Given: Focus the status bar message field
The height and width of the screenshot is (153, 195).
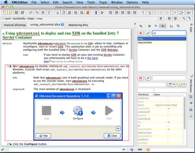Looking at the screenshot, I should 65,150.
